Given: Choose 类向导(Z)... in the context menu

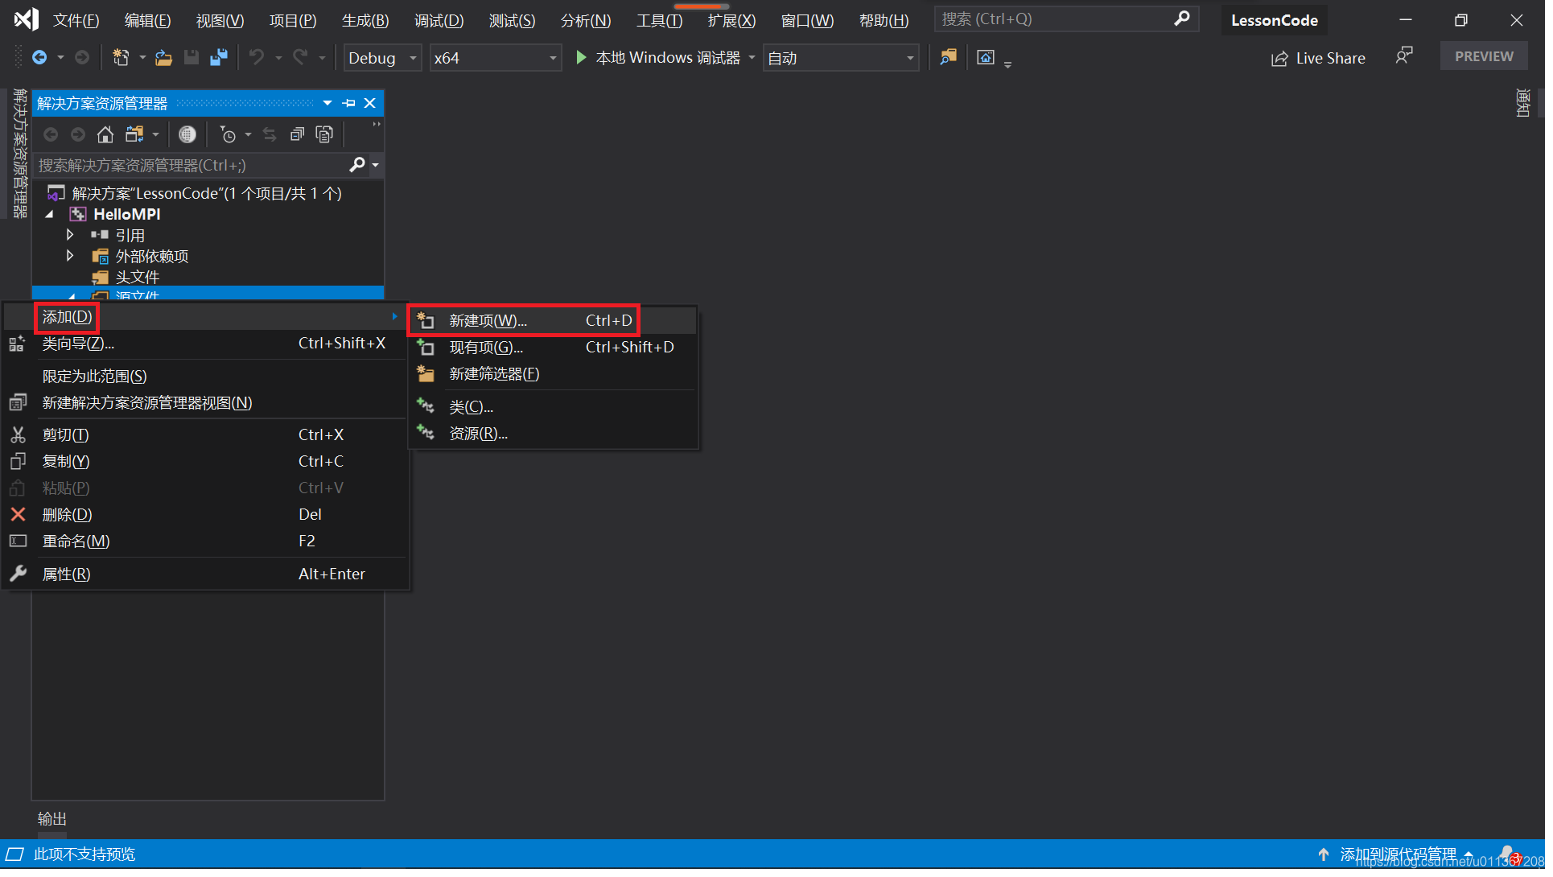Looking at the screenshot, I should click(205, 344).
